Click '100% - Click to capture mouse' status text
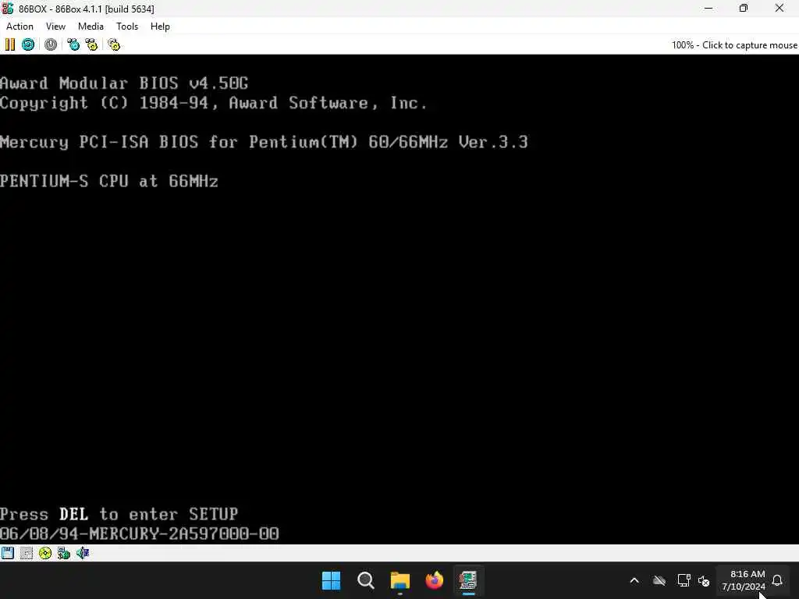Viewport: 799px width, 599px height. (x=734, y=44)
